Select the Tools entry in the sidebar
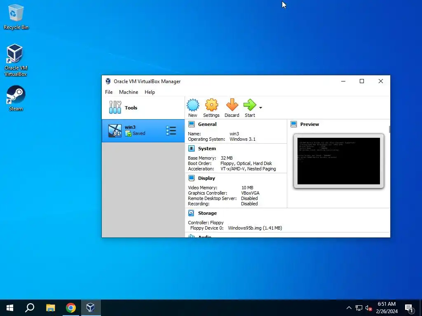Screen dimensions: 422x316 (x=143, y=108)
